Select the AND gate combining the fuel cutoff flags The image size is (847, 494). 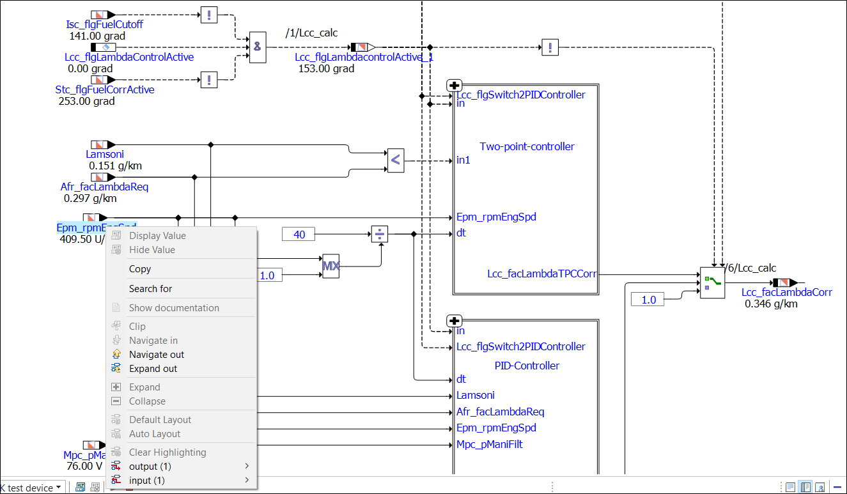click(x=258, y=46)
